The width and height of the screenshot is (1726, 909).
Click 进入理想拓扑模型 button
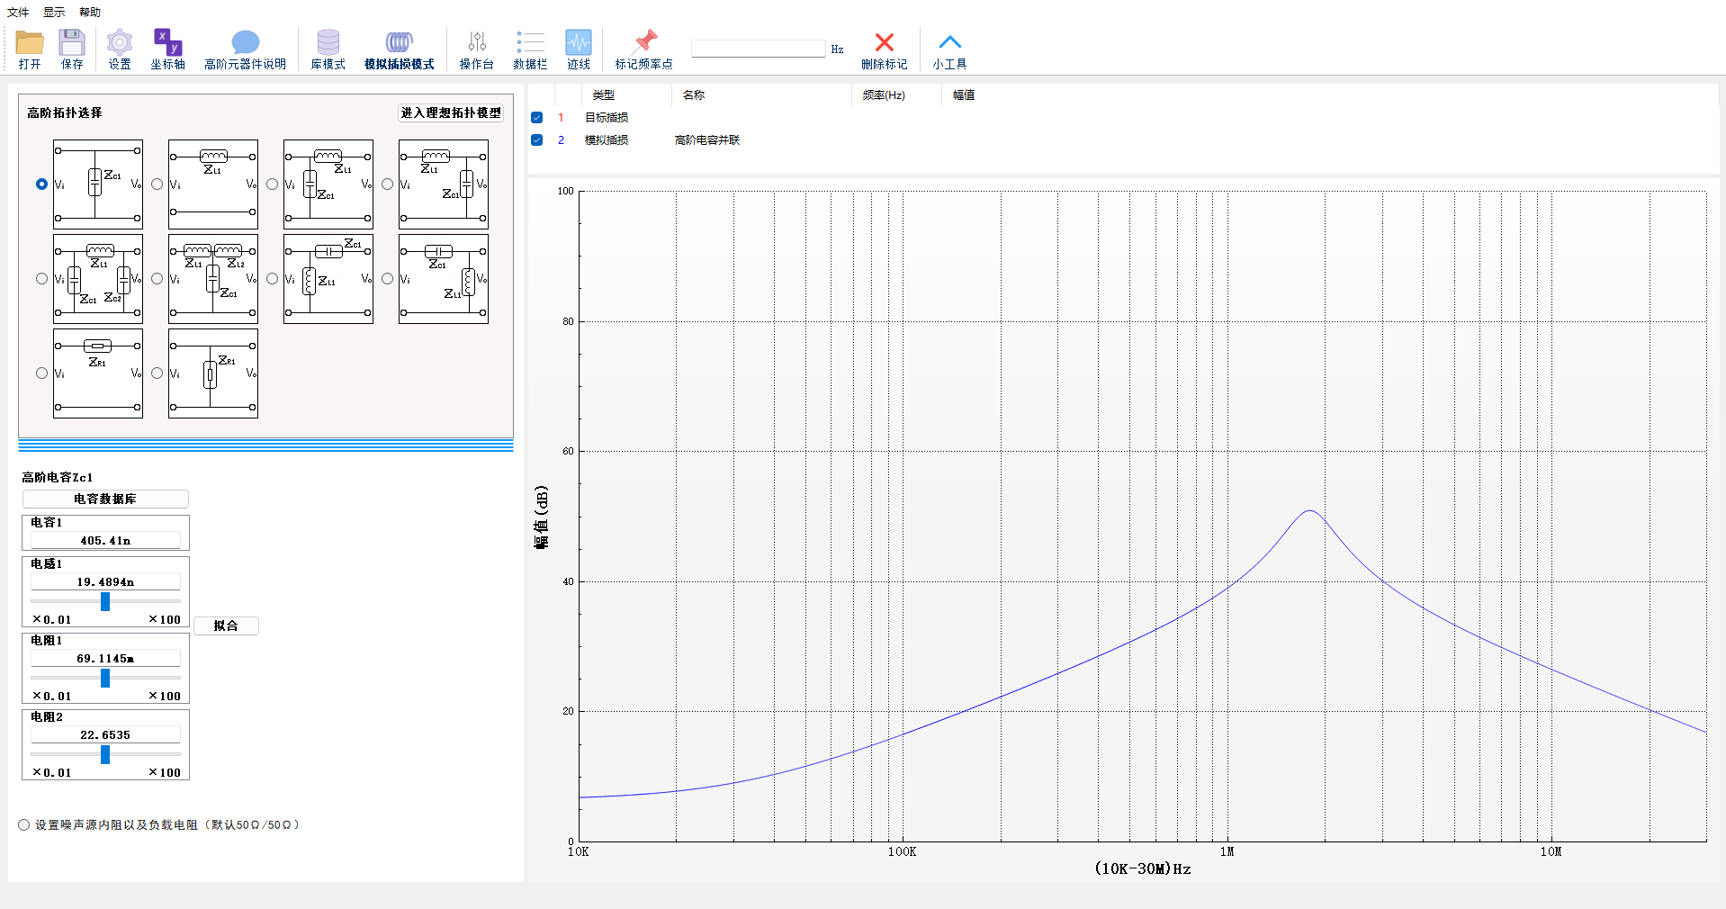[x=451, y=112]
